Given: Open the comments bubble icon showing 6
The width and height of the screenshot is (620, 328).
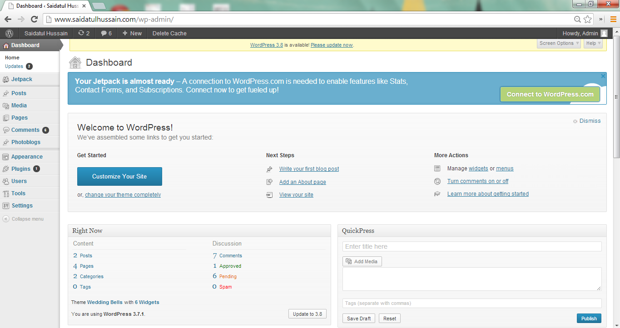Looking at the screenshot, I should 106,33.
